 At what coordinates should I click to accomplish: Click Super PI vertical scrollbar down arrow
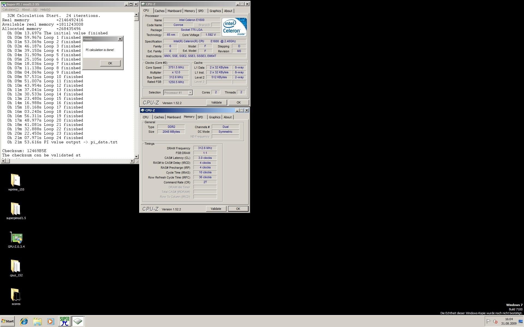click(x=136, y=156)
